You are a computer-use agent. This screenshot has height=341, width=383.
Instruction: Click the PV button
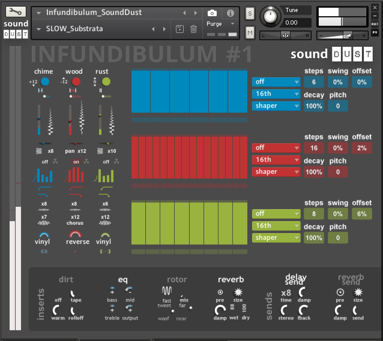375,32
